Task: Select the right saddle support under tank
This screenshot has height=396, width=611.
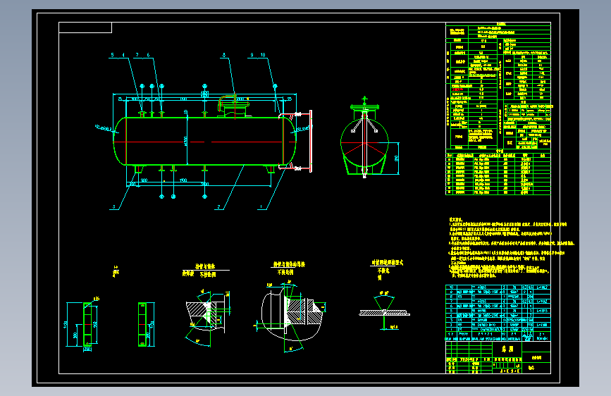Action: (270, 169)
